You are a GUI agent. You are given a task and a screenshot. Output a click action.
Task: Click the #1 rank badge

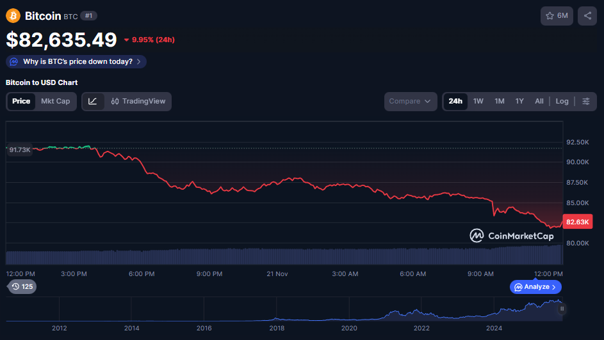[x=88, y=16]
